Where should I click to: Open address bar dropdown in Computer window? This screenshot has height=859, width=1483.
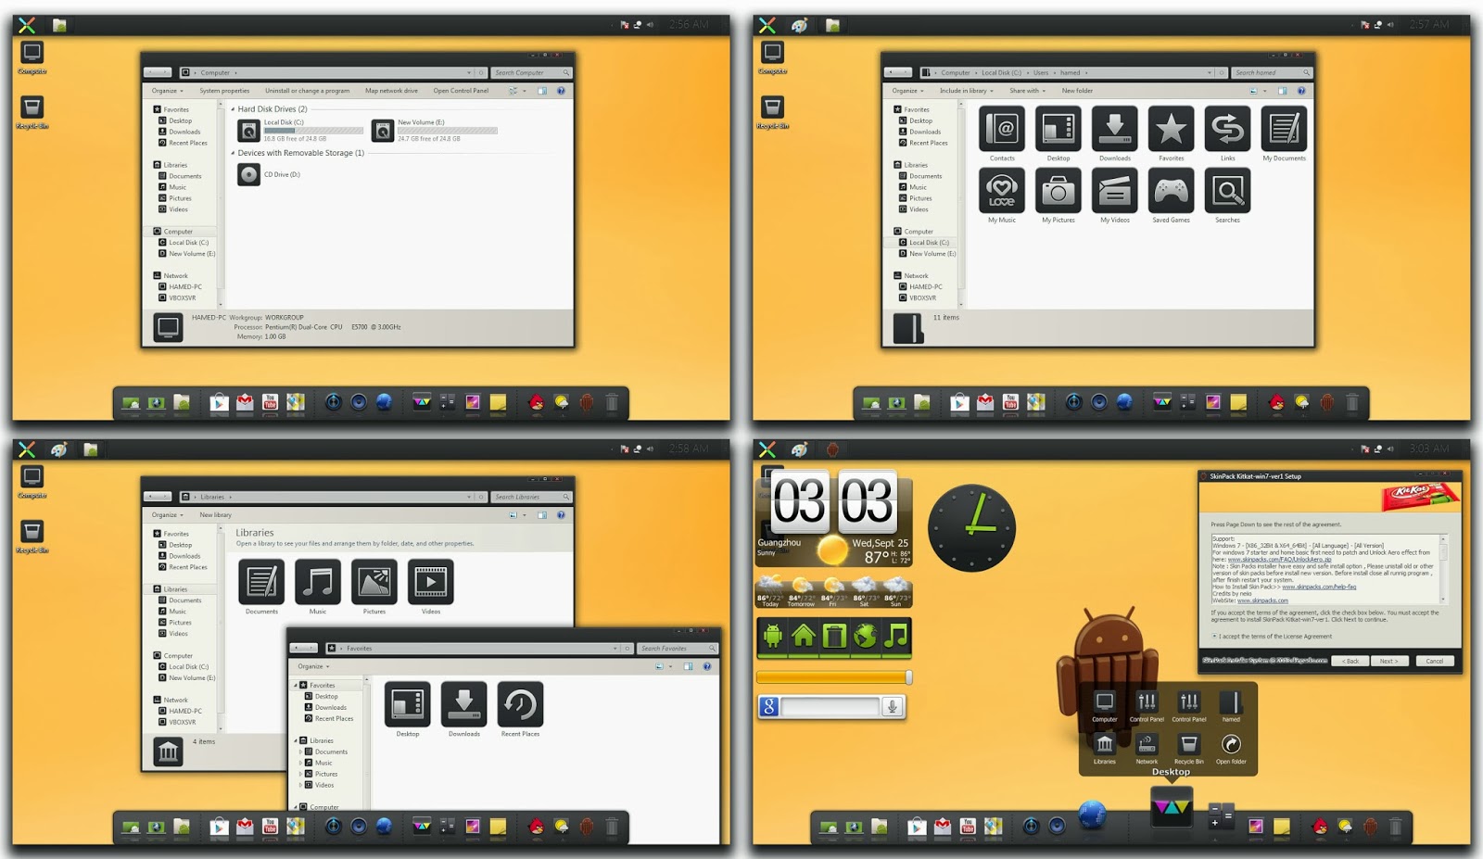point(469,72)
